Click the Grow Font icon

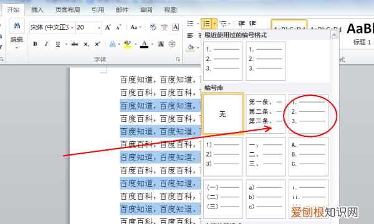coord(108,27)
